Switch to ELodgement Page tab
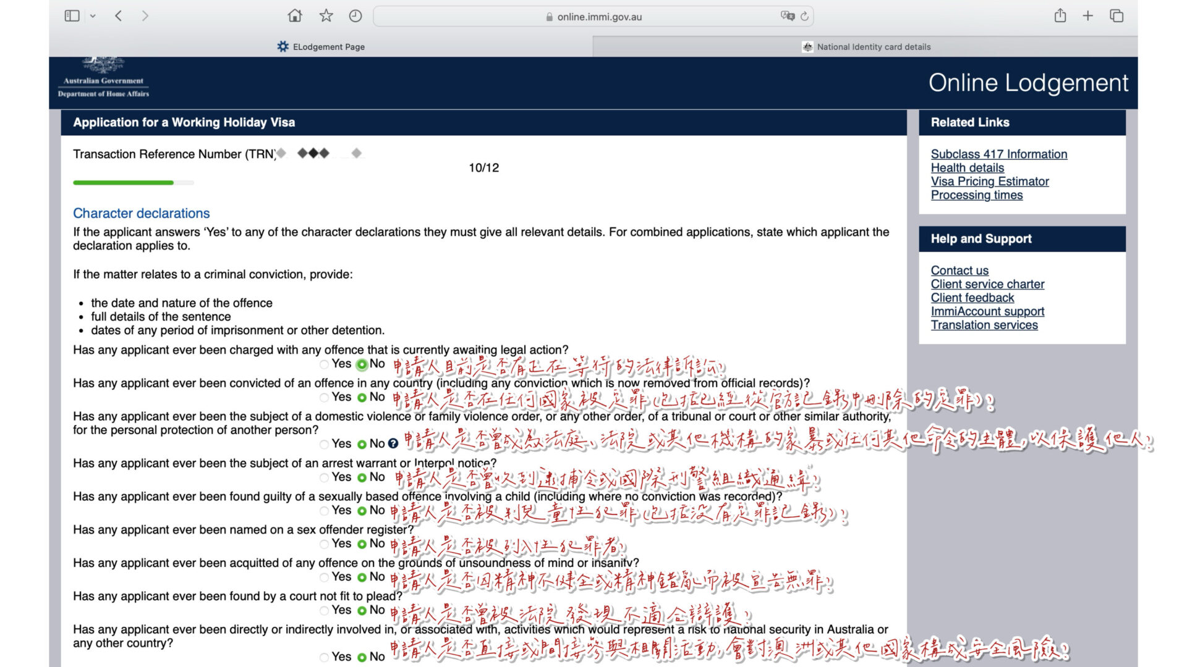1187x667 pixels. coord(321,47)
